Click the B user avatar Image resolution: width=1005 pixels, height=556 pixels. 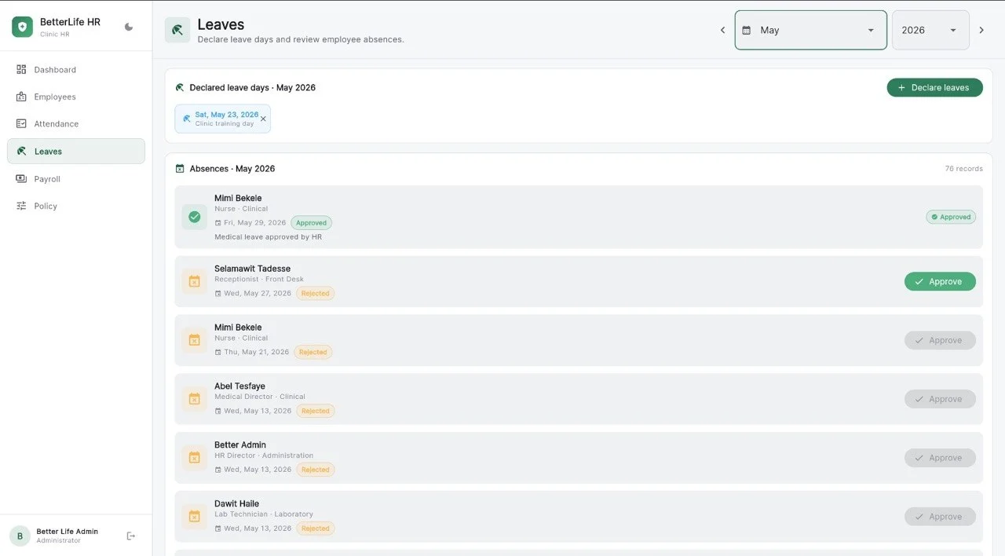20,536
